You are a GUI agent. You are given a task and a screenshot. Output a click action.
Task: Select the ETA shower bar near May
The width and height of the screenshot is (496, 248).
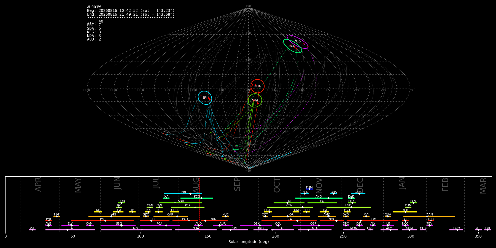[x=70, y=230]
